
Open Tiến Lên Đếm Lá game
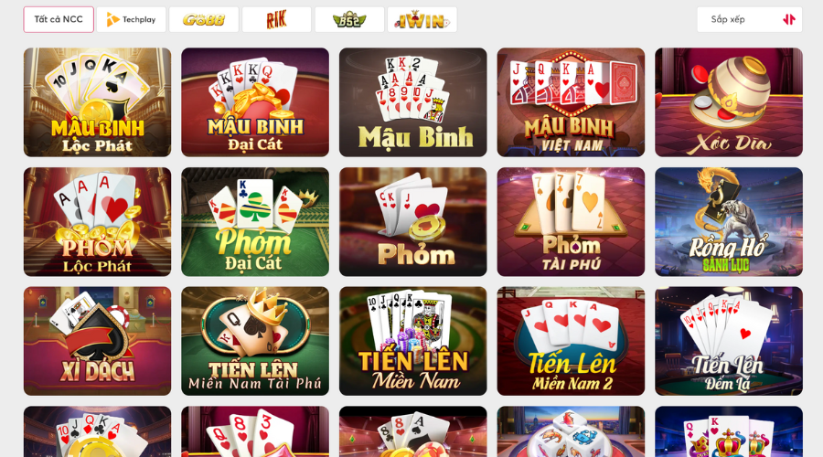tap(729, 341)
